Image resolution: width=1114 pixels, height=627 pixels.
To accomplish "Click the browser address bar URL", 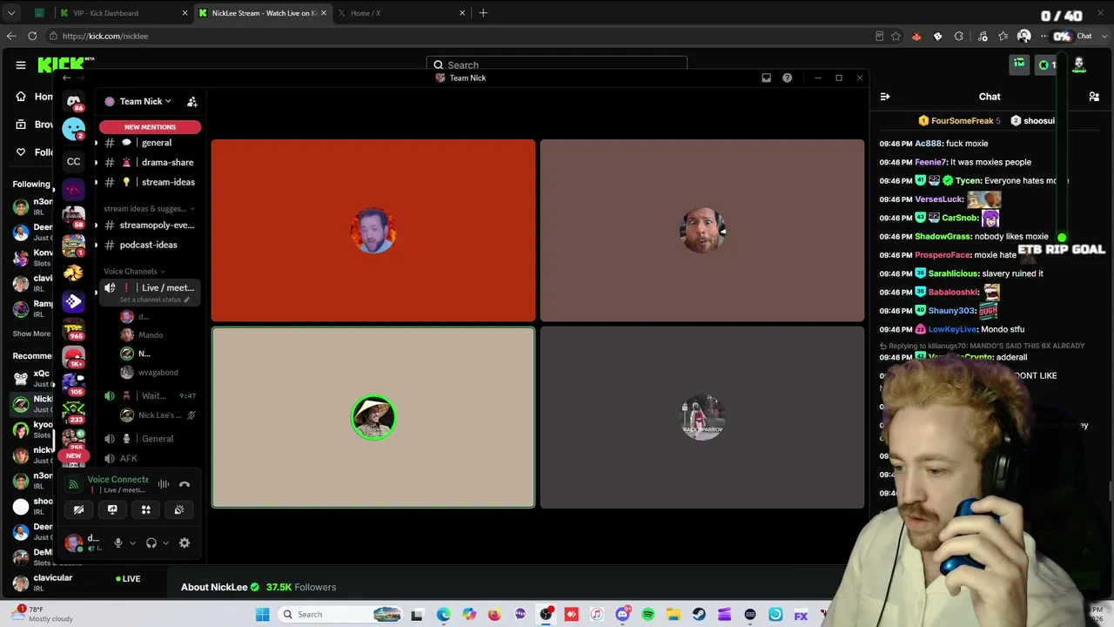I will pyautogui.click(x=105, y=36).
